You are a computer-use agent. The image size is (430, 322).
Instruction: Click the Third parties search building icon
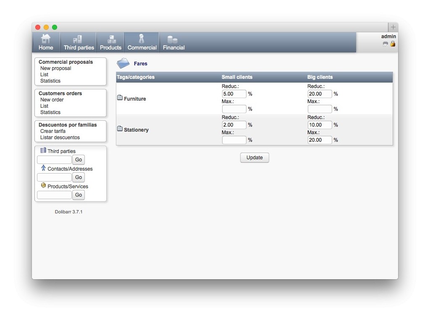(43, 150)
